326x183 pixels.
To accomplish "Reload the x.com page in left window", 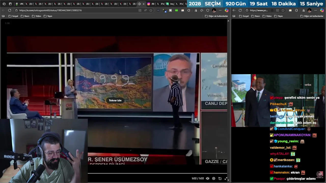I will point(9,10).
